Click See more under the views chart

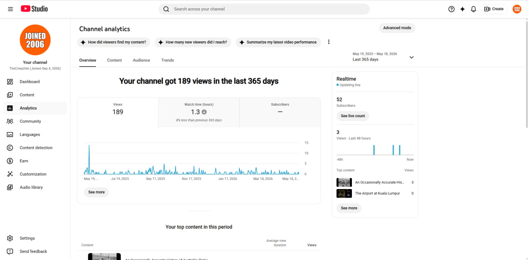click(97, 192)
